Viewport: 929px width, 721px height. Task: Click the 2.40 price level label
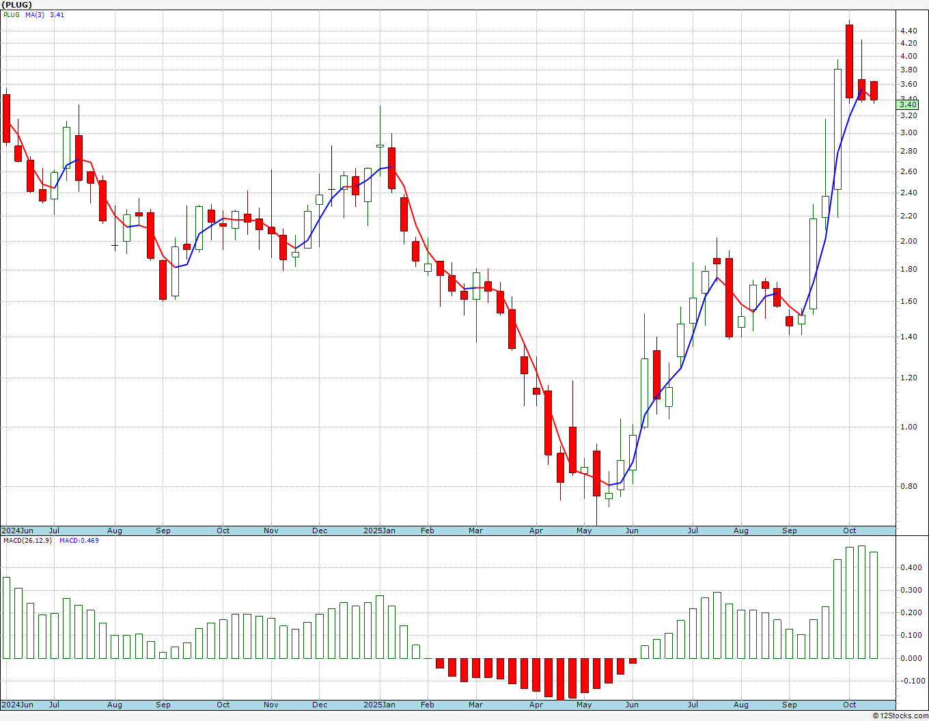[909, 193]
